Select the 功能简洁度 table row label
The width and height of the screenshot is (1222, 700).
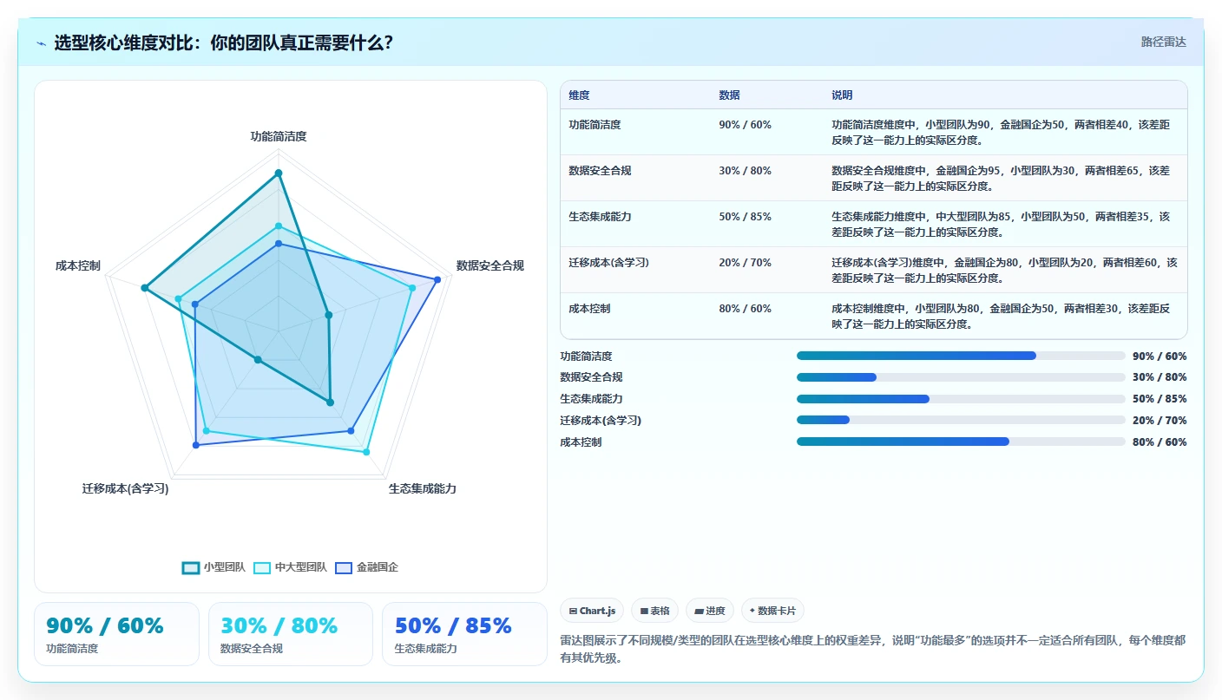point(595,125)
